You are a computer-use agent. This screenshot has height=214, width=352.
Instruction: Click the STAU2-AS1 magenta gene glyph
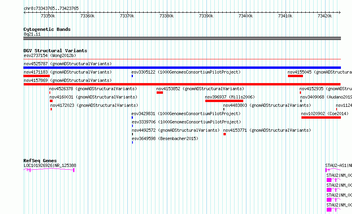[x=333, y=170]
